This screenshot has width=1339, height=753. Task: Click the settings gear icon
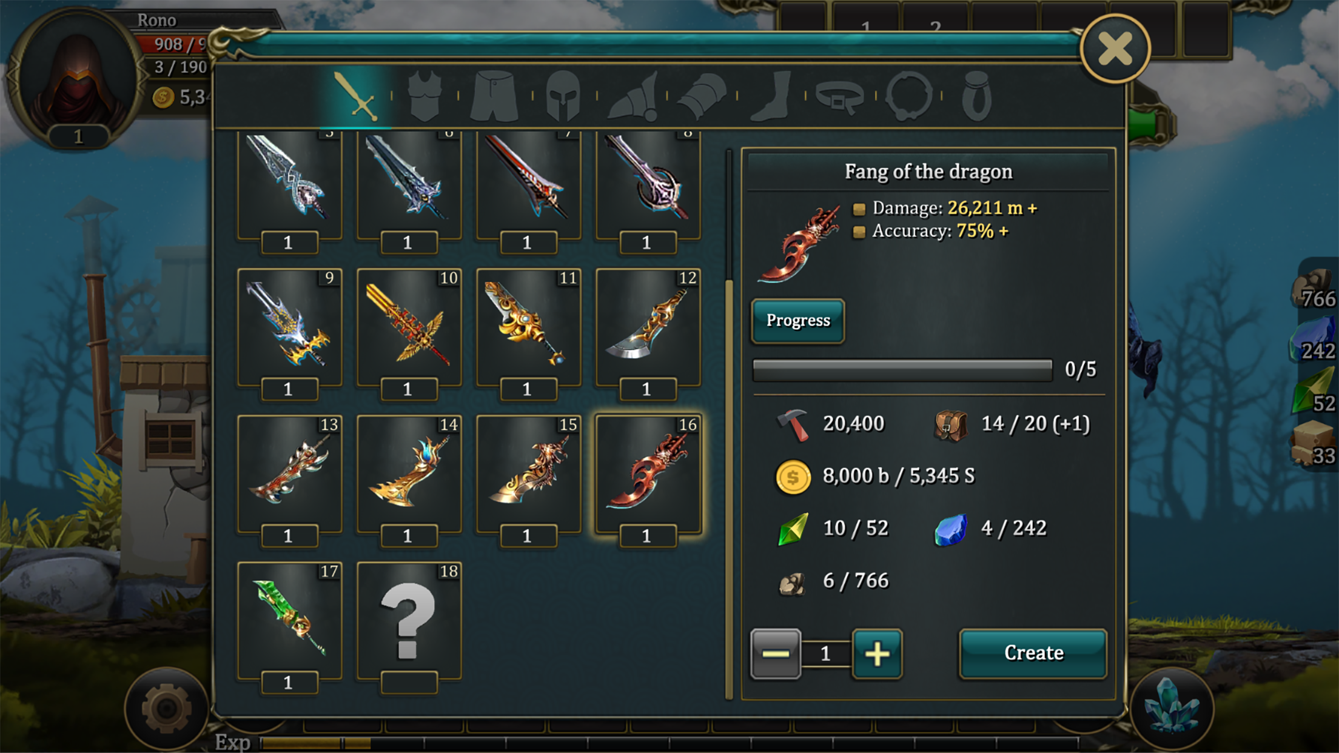[x=167, y=709]
